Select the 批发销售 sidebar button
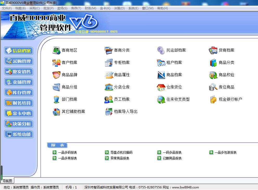The image size is (258, 190). pyautogui.click(x=19, y=72)
